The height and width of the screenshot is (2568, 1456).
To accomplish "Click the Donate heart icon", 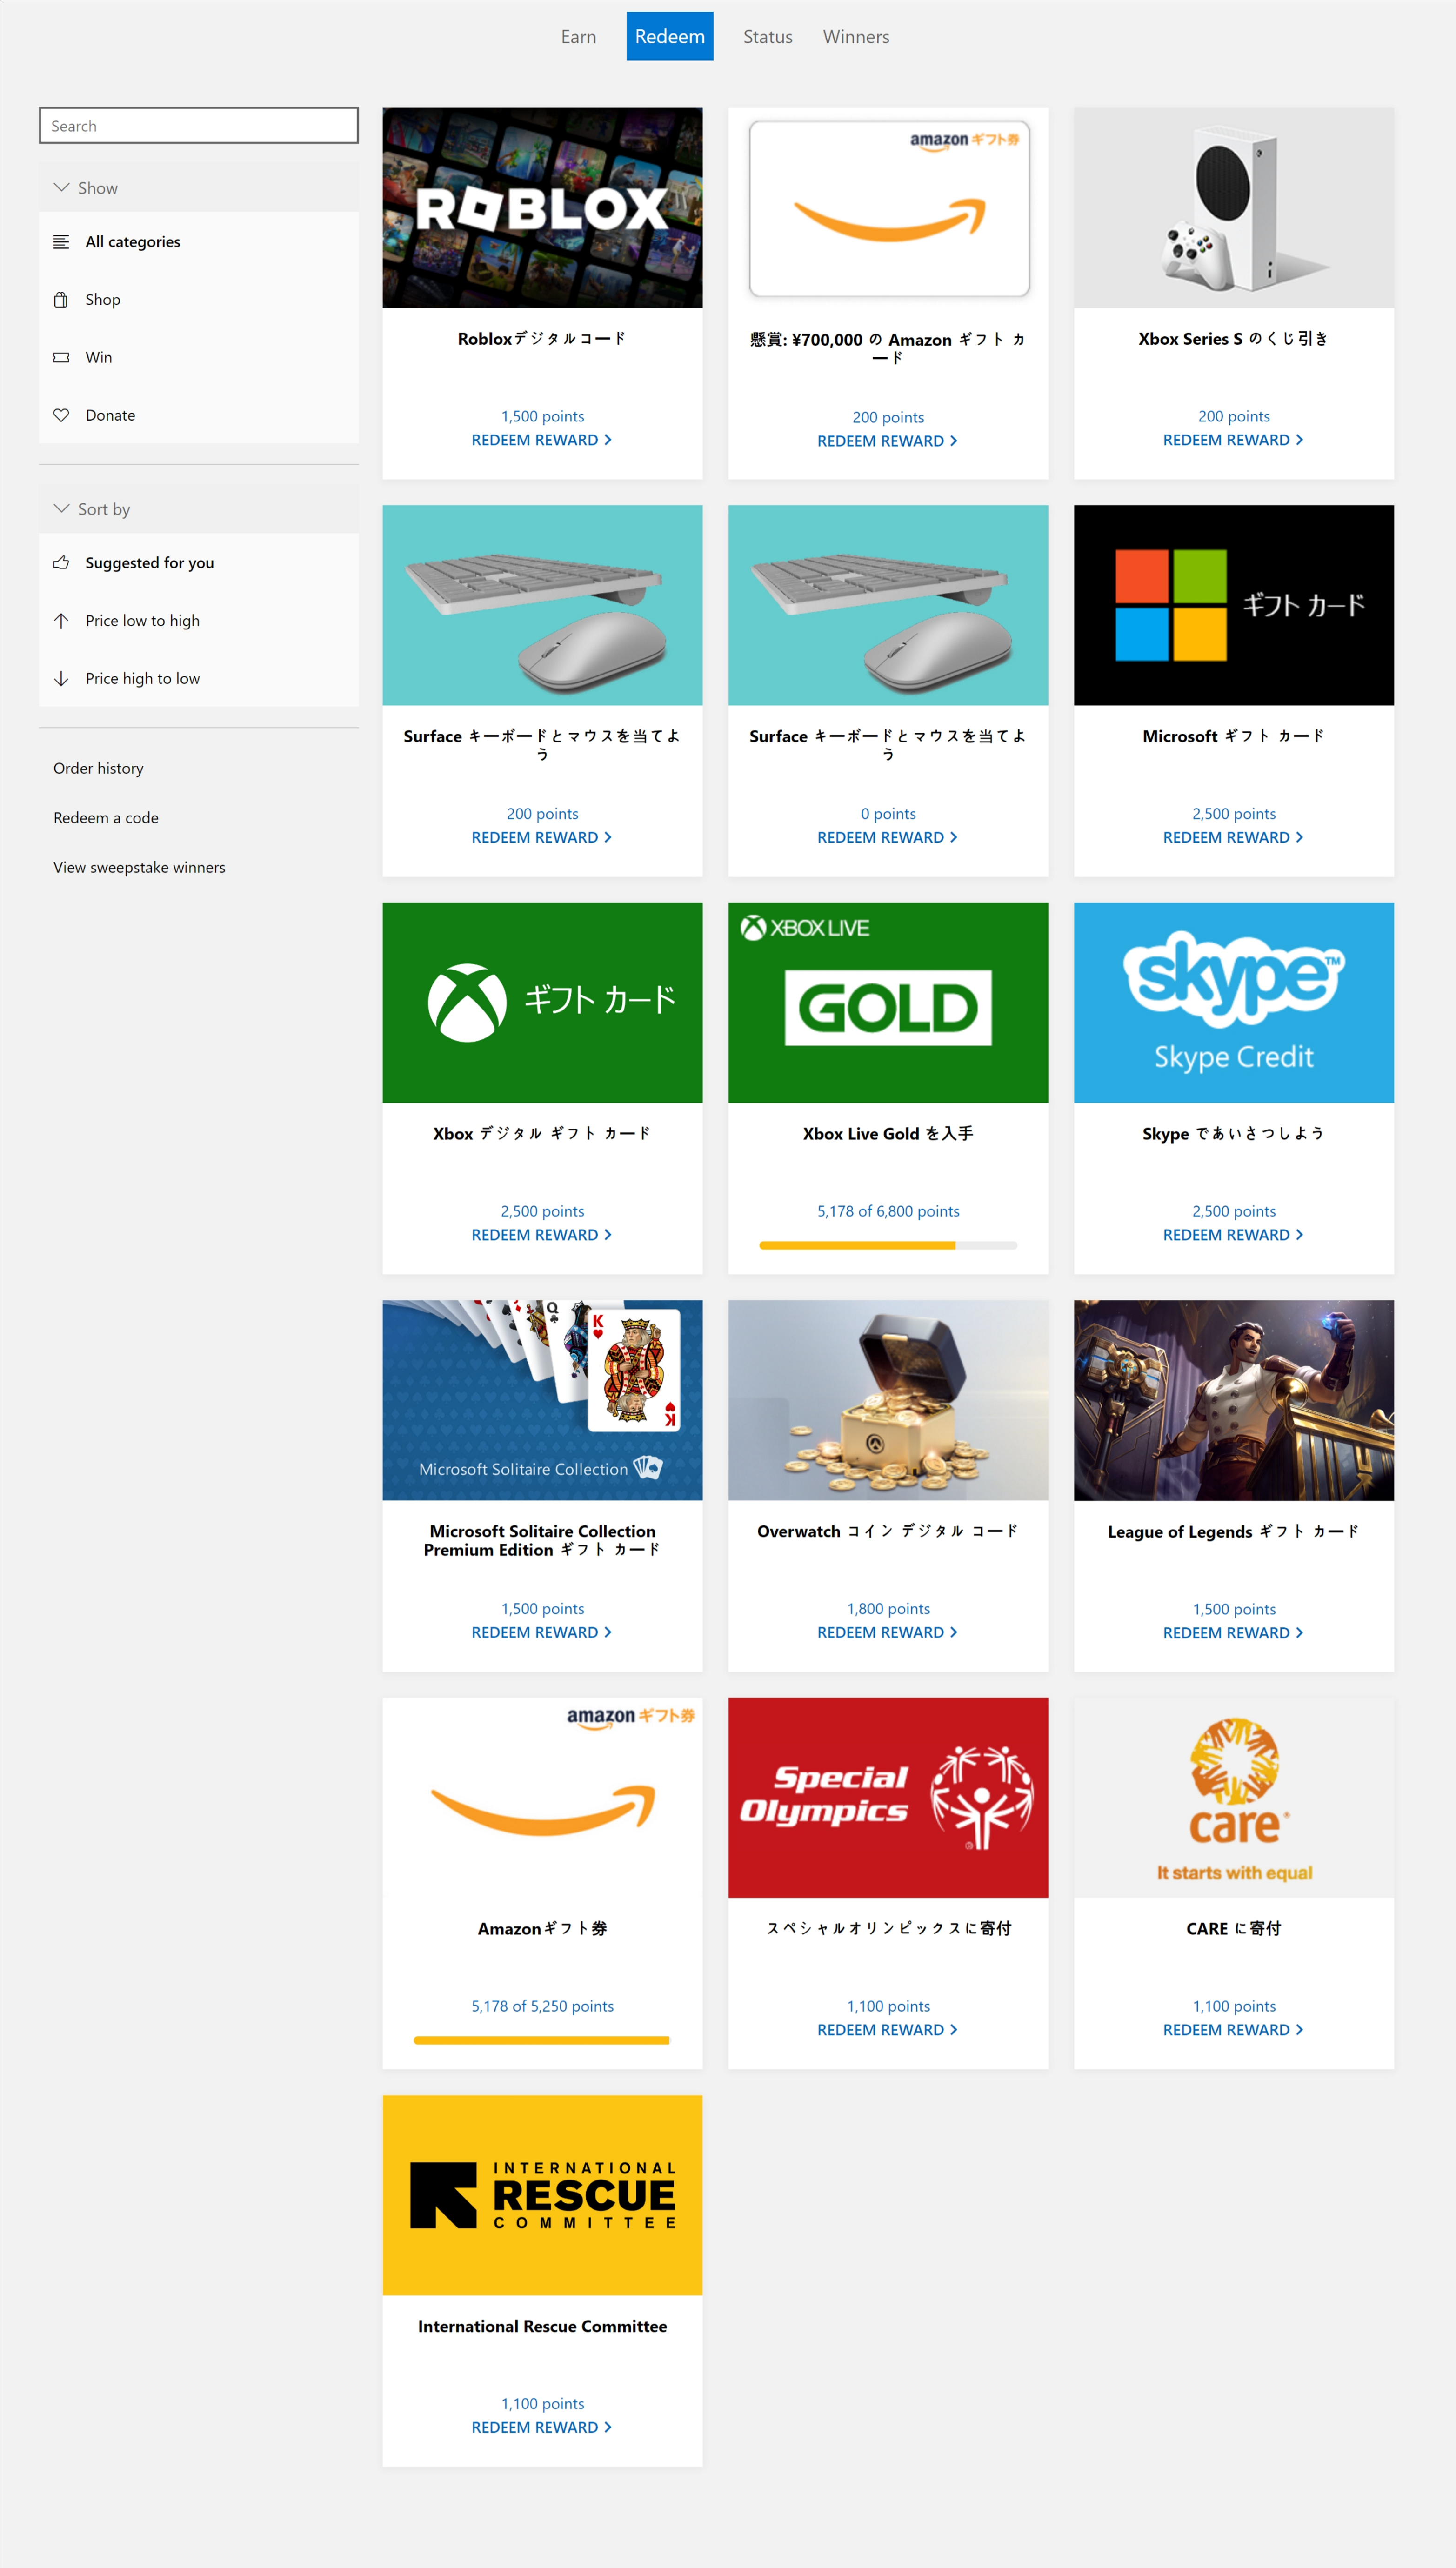I will [x=61, y=415].
